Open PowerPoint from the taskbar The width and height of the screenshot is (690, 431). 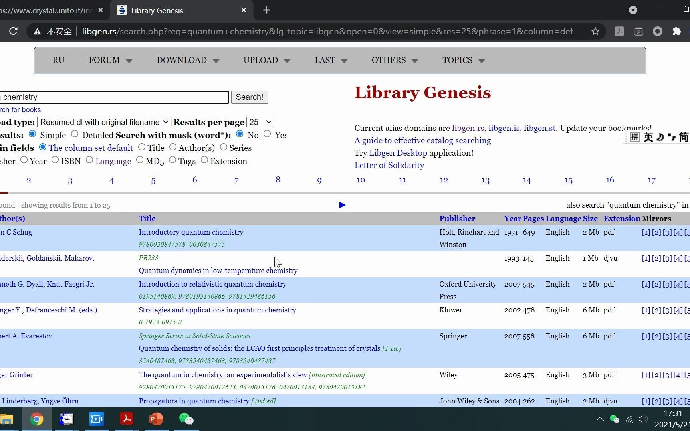click(156, 419)
